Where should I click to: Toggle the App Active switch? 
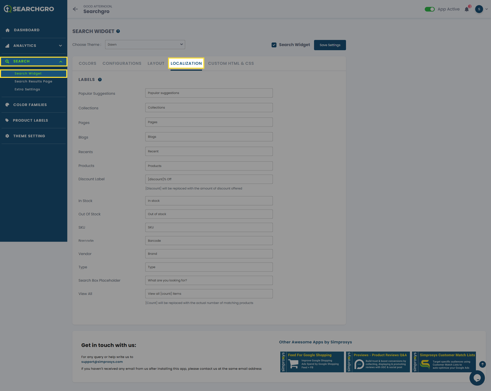(x=430, y=9)
